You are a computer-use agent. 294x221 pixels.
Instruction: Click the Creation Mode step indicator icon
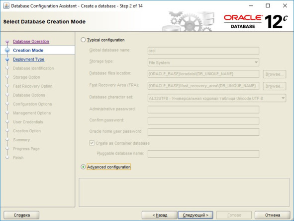click(7, 50)
